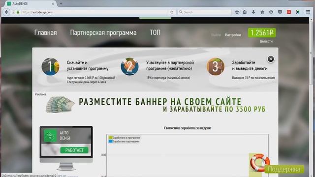Click the green 1.2561₽ balance button
Image resolution: width=315 pixels, height=177 pixels.
click(262, 33)
